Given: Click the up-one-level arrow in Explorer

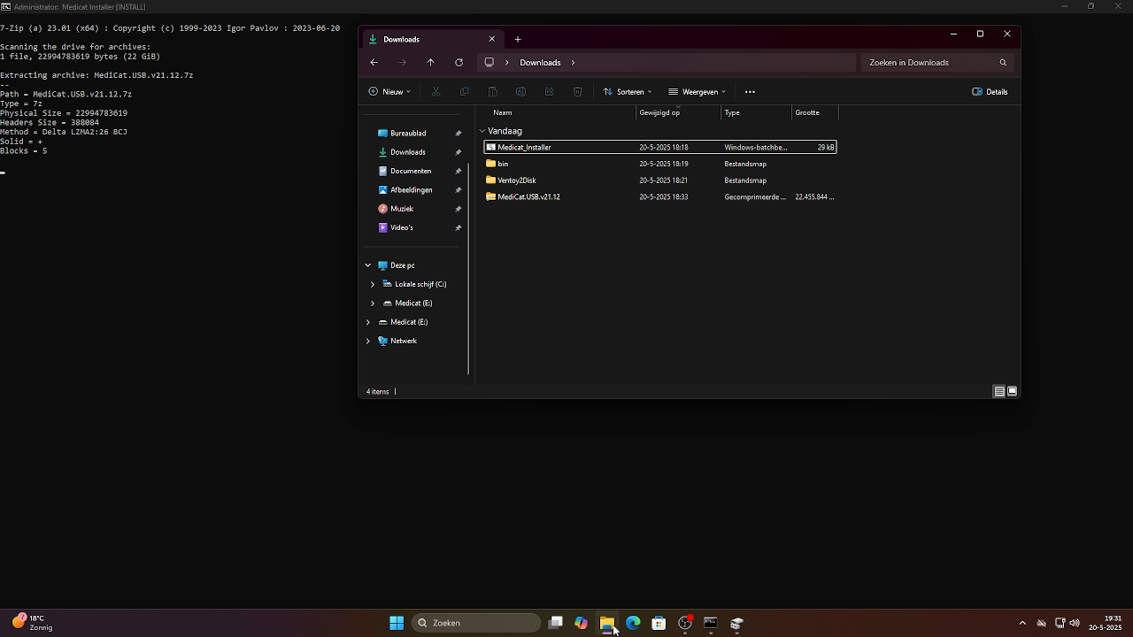Looking at the screenshot, I should (x=430, y=63).
